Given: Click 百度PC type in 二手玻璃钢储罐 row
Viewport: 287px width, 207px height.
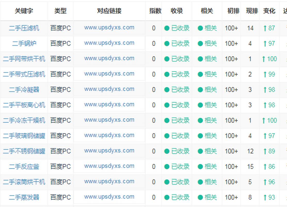Looking at the screenshot, I should pos(61,136).
